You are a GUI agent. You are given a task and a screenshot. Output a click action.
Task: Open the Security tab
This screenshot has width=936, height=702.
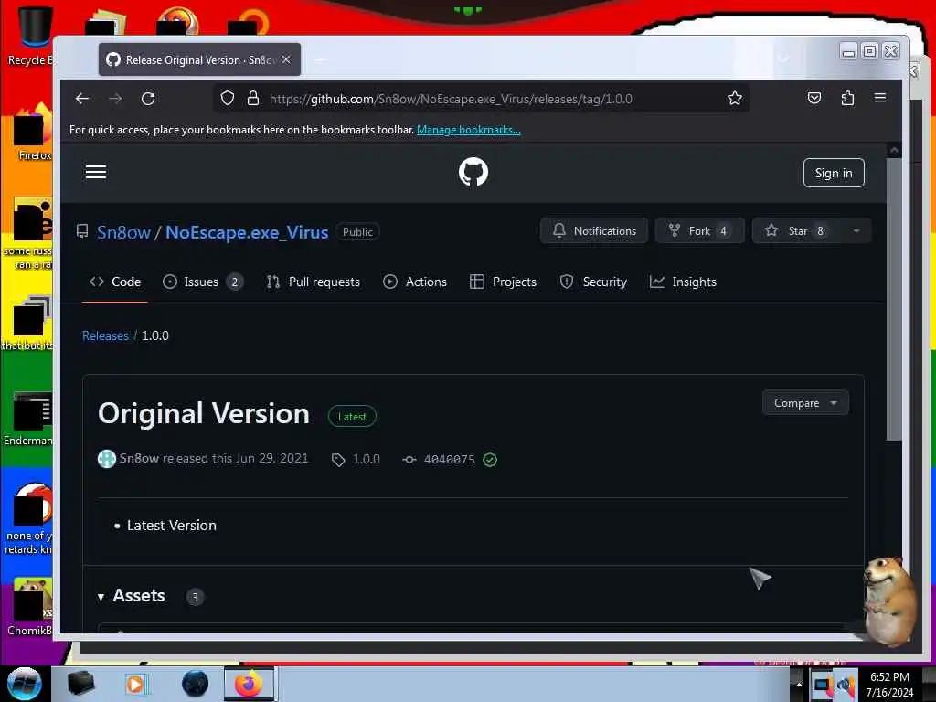pyautogui.click(x=593, y=282)
